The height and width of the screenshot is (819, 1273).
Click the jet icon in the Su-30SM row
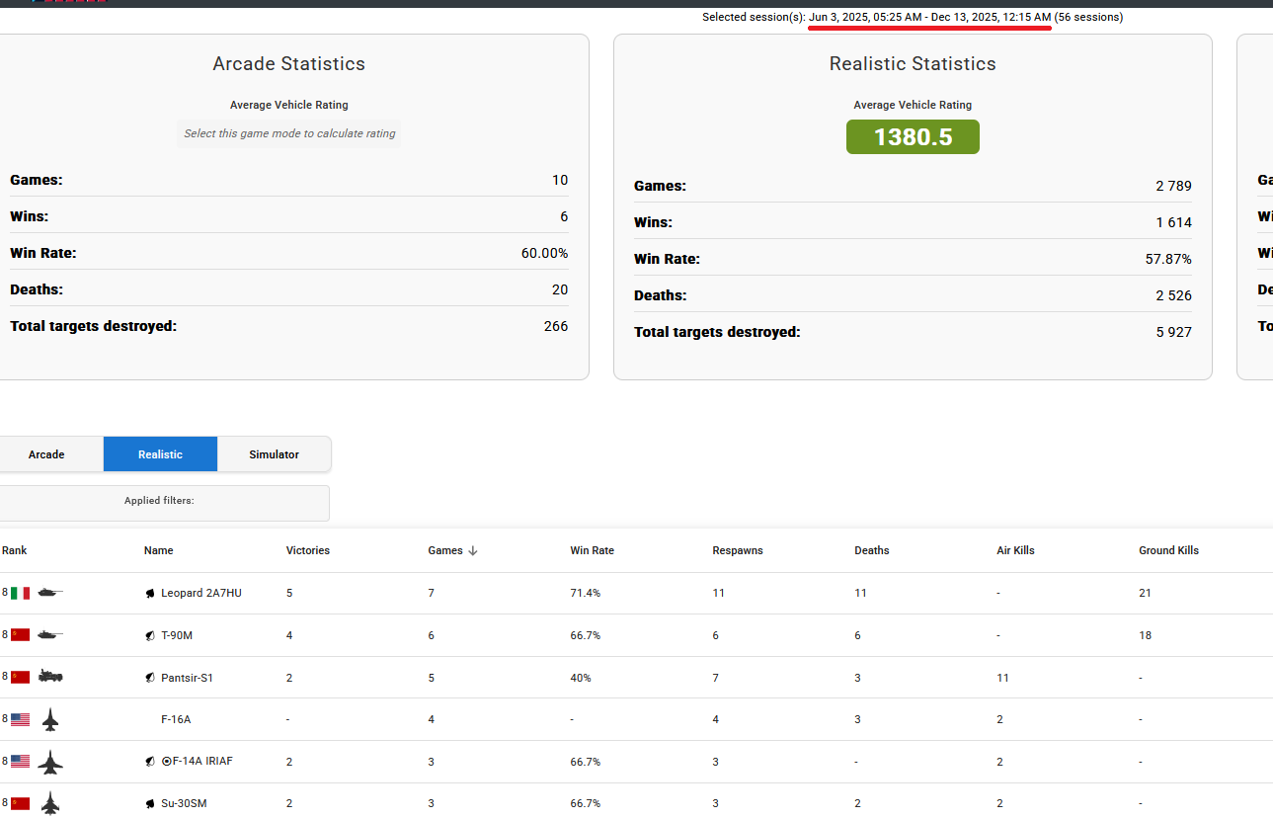(50, 803)
